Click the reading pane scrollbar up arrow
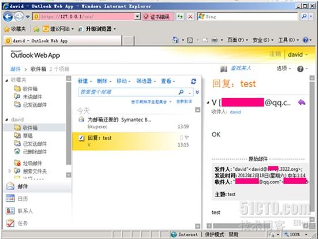 coord(312,78)
